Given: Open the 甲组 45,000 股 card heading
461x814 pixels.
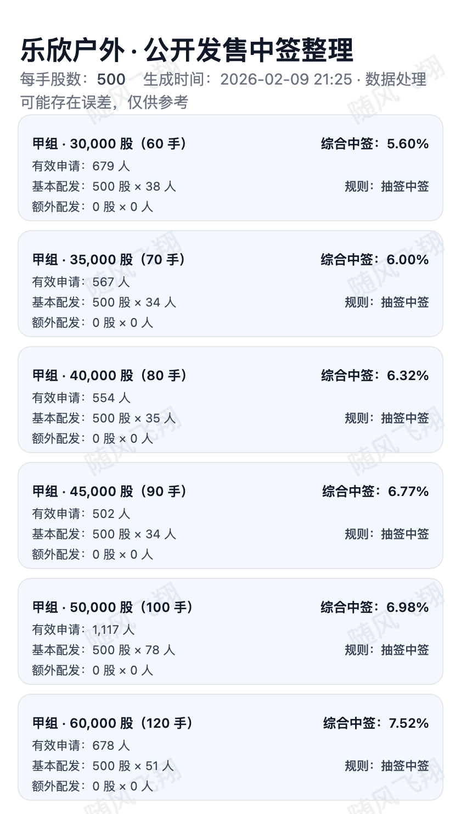Looking at the screenshot, I should [109, 492].
